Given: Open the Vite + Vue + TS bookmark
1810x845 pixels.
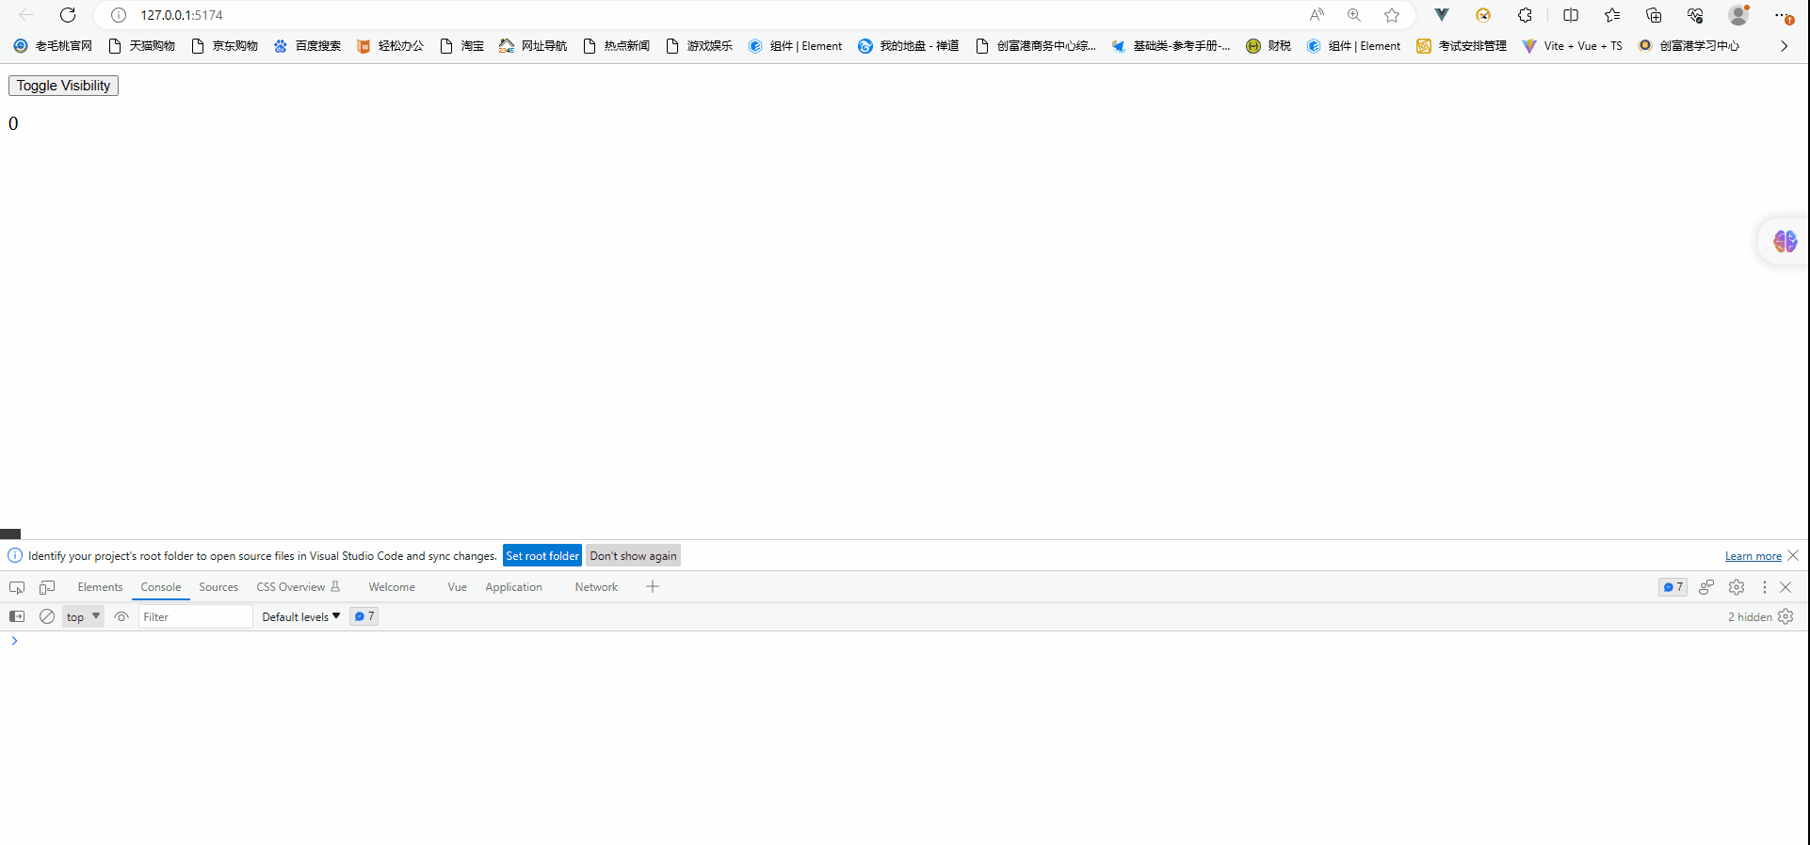Looking at the screenshot, I should tap(1572, 45).
